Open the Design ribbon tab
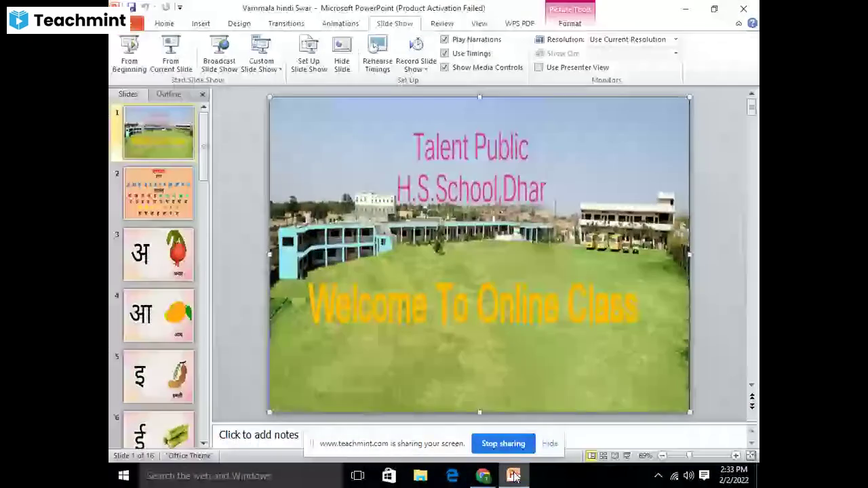Screen dimensions: 868x488 [239, 23]
